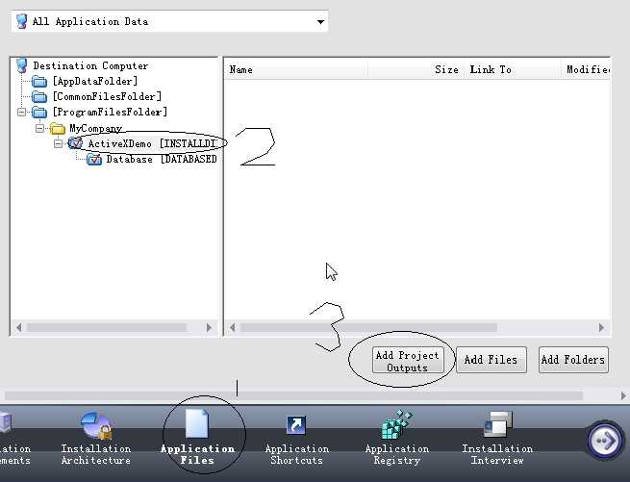The image size is (630, 482).
Task: Click the Add Folders button
Action: [x=573, y=360]
